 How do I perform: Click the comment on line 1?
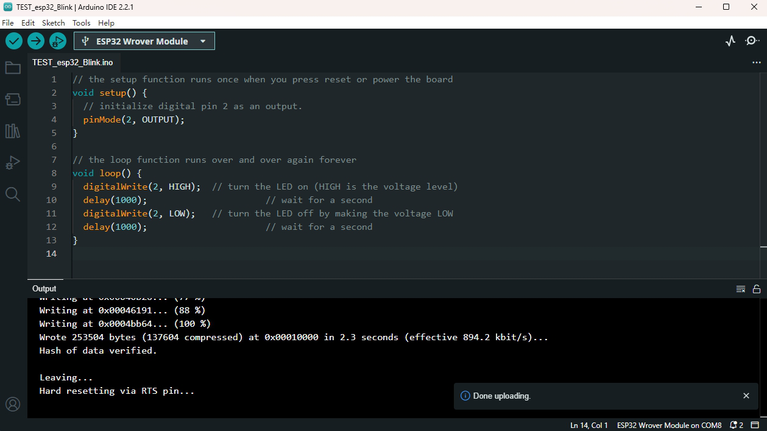tap(263, 79)
